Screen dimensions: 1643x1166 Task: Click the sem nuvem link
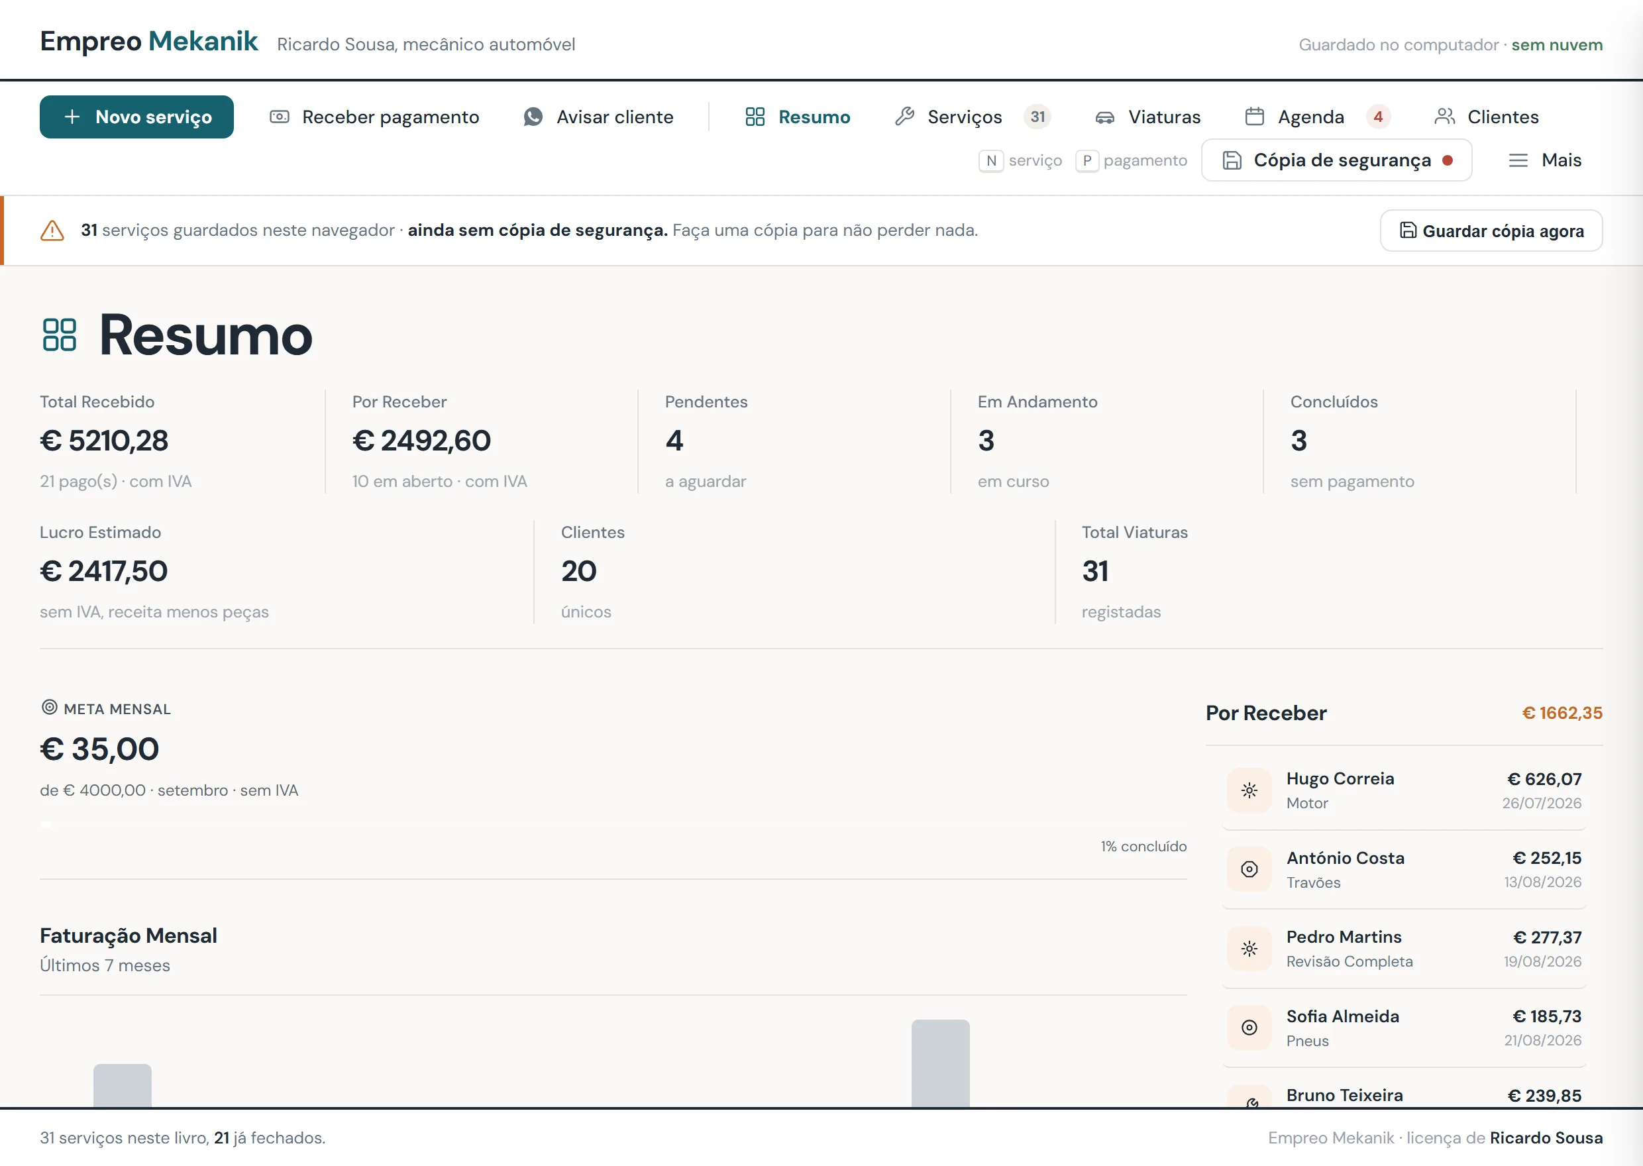(x=1556, y=44)
